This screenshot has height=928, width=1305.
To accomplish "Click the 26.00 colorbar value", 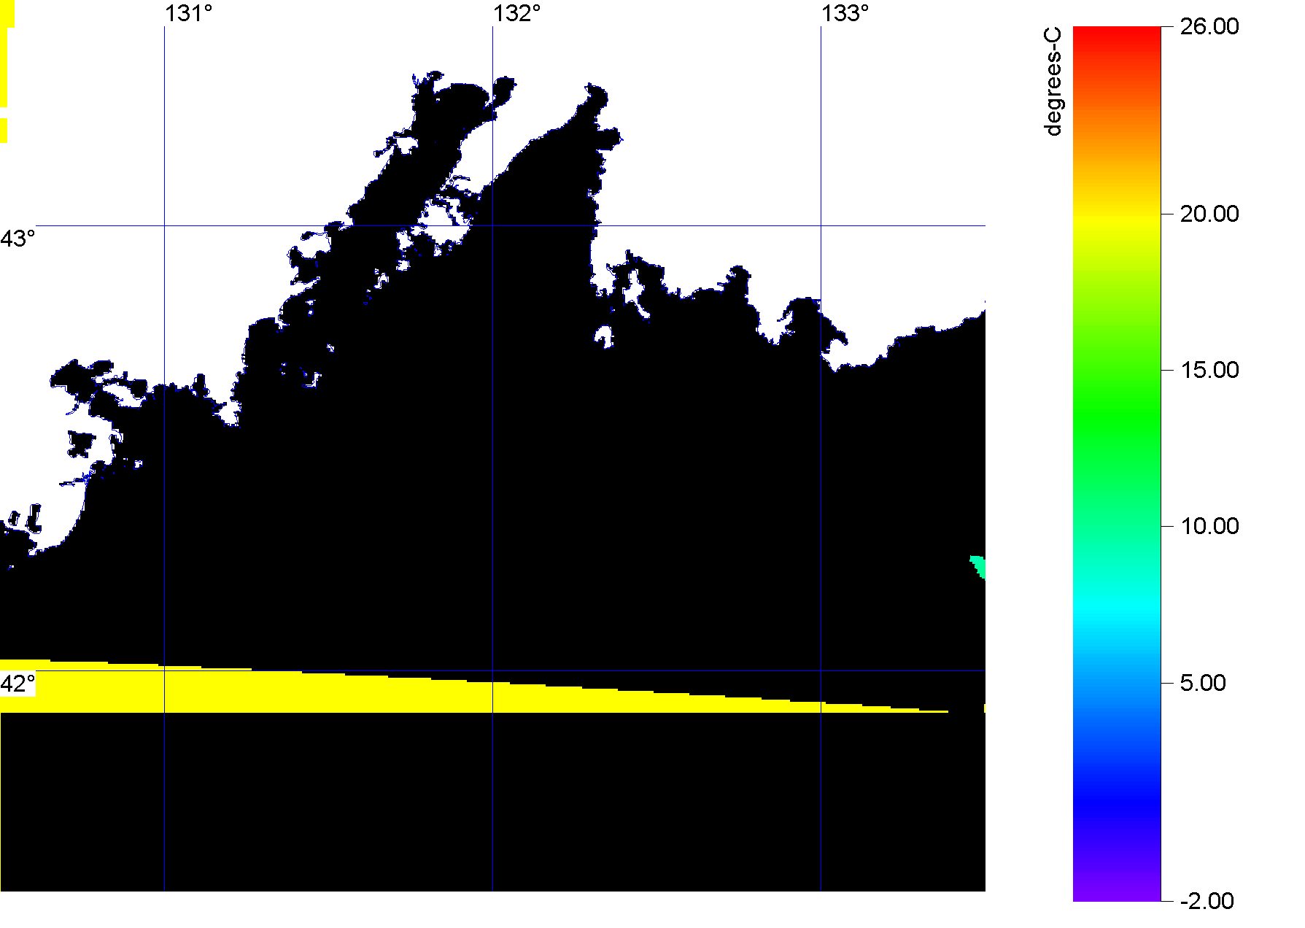I will 1209,26.
